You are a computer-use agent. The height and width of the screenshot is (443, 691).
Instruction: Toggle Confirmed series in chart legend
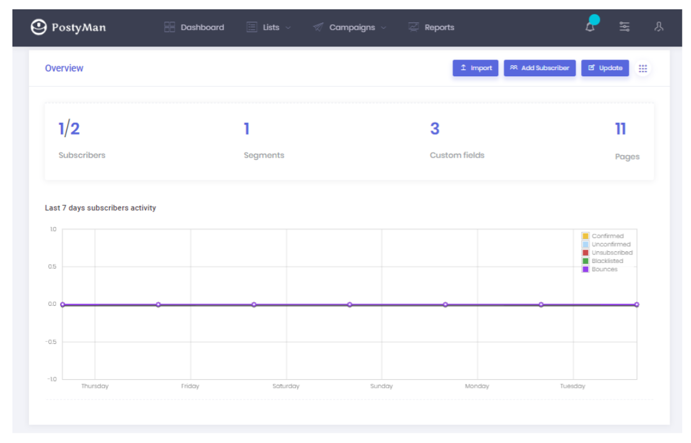coord(607,236)
